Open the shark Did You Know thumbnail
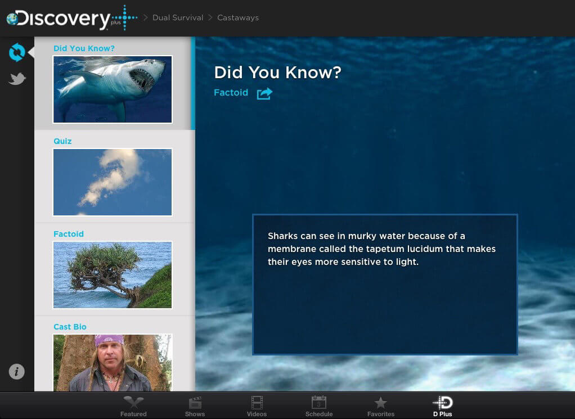Viewport: 575px width, 419px height. point(113,89)
